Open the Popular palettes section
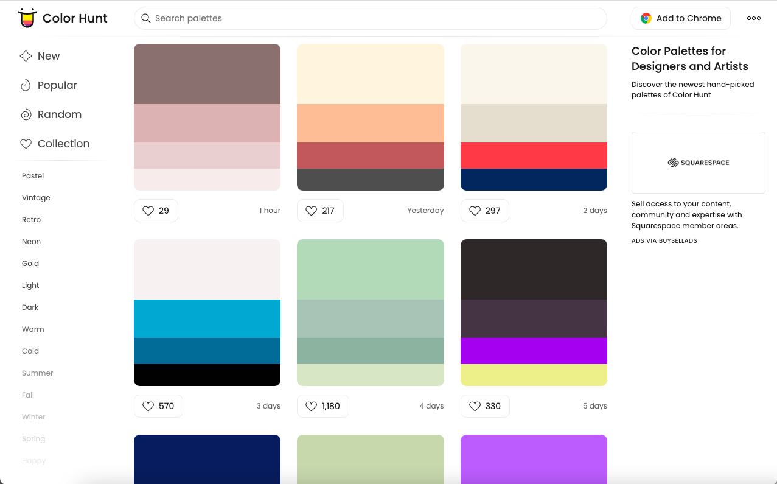 (x=49, y=85)
